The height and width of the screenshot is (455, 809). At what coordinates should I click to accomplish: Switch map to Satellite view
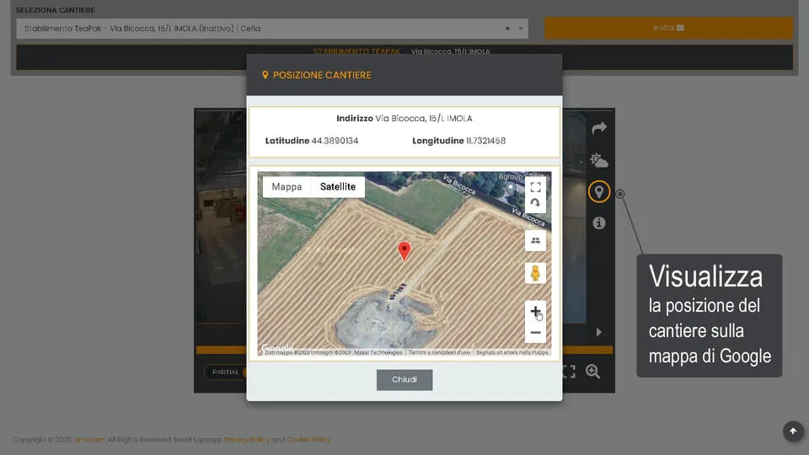[x=338, y=187]
